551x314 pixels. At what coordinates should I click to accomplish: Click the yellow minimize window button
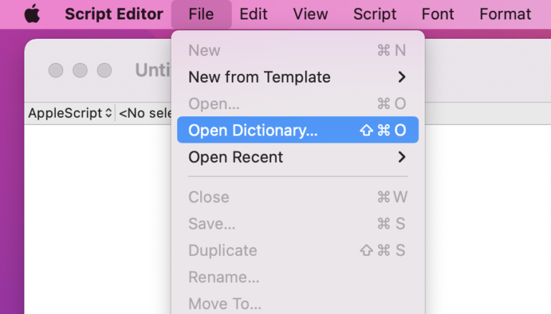coord(80,70)
